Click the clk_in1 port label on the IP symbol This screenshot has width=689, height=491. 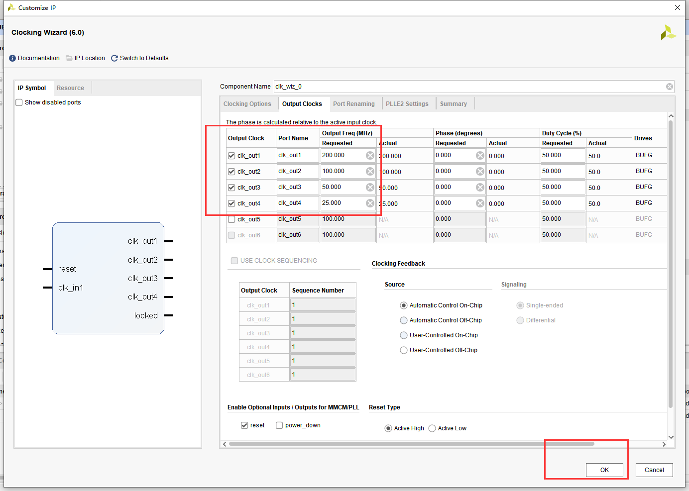point(71,288)
